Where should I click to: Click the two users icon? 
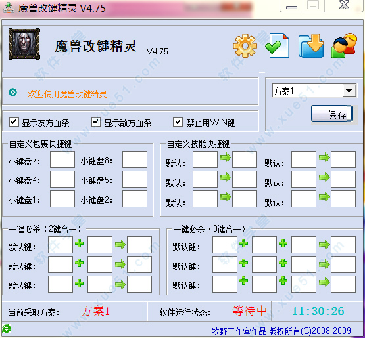pos(344,46)
